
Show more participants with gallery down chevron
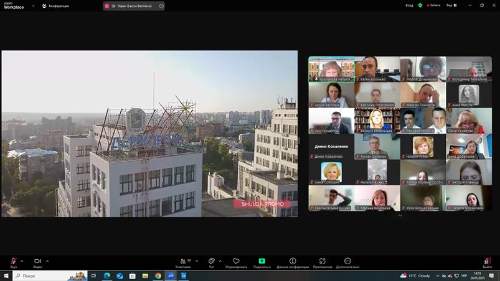click(x=400, y=215)
